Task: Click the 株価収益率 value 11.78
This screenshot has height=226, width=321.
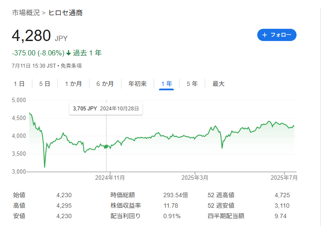Action: click(171, 205)
